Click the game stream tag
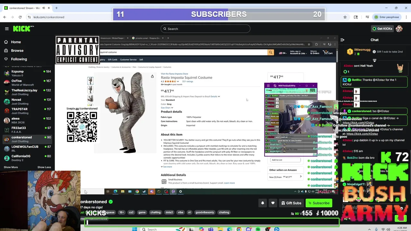411x231 pixels. (x=142, y=212)
